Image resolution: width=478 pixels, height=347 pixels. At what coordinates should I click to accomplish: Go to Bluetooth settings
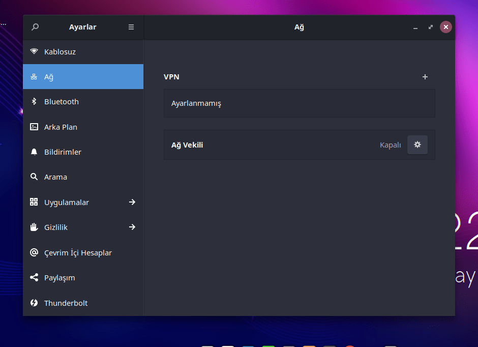pos(83,102)
